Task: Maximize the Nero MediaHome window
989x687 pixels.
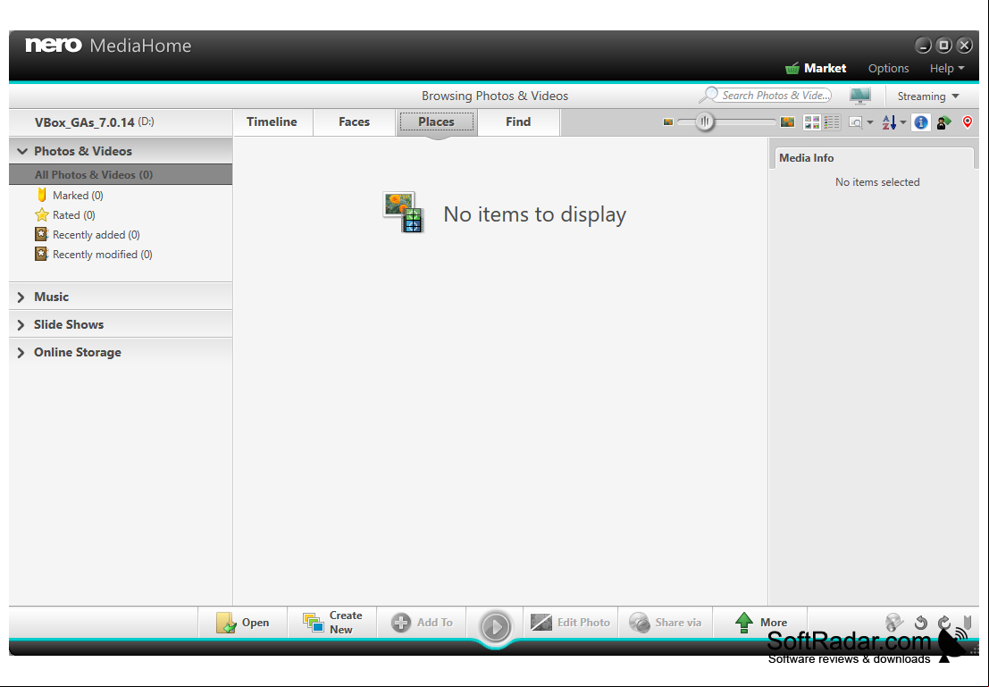Action: pyautogui.click(x=943, y=45)
